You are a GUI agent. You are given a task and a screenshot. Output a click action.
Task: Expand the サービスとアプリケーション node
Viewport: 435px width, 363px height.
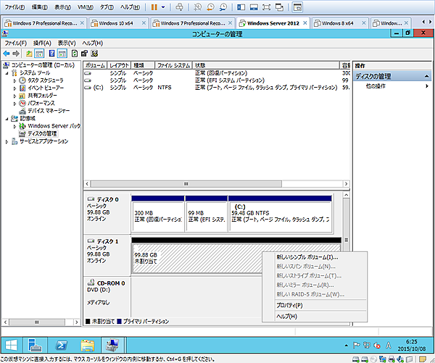7,141
